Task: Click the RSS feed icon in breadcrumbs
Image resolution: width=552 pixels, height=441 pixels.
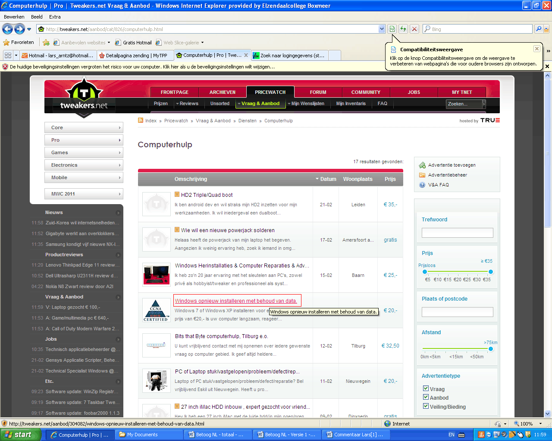Action: pos(141,120)
